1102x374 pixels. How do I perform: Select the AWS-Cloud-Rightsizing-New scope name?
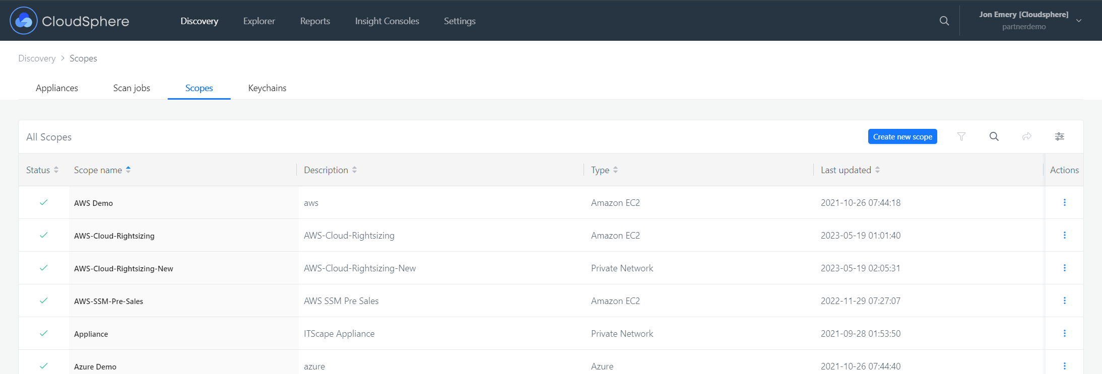point(123,268)
